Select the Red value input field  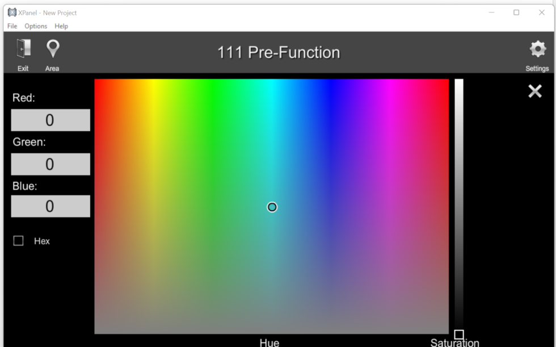[x=50, y=120]
